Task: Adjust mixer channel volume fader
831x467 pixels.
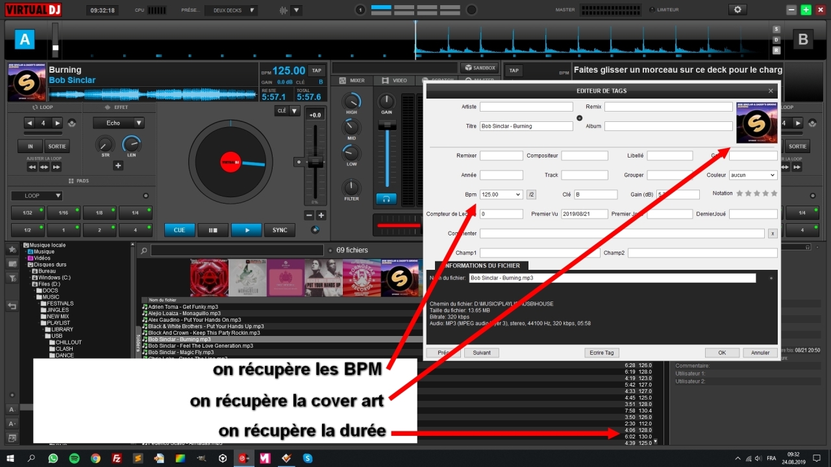Action: [x=387, y=125]
